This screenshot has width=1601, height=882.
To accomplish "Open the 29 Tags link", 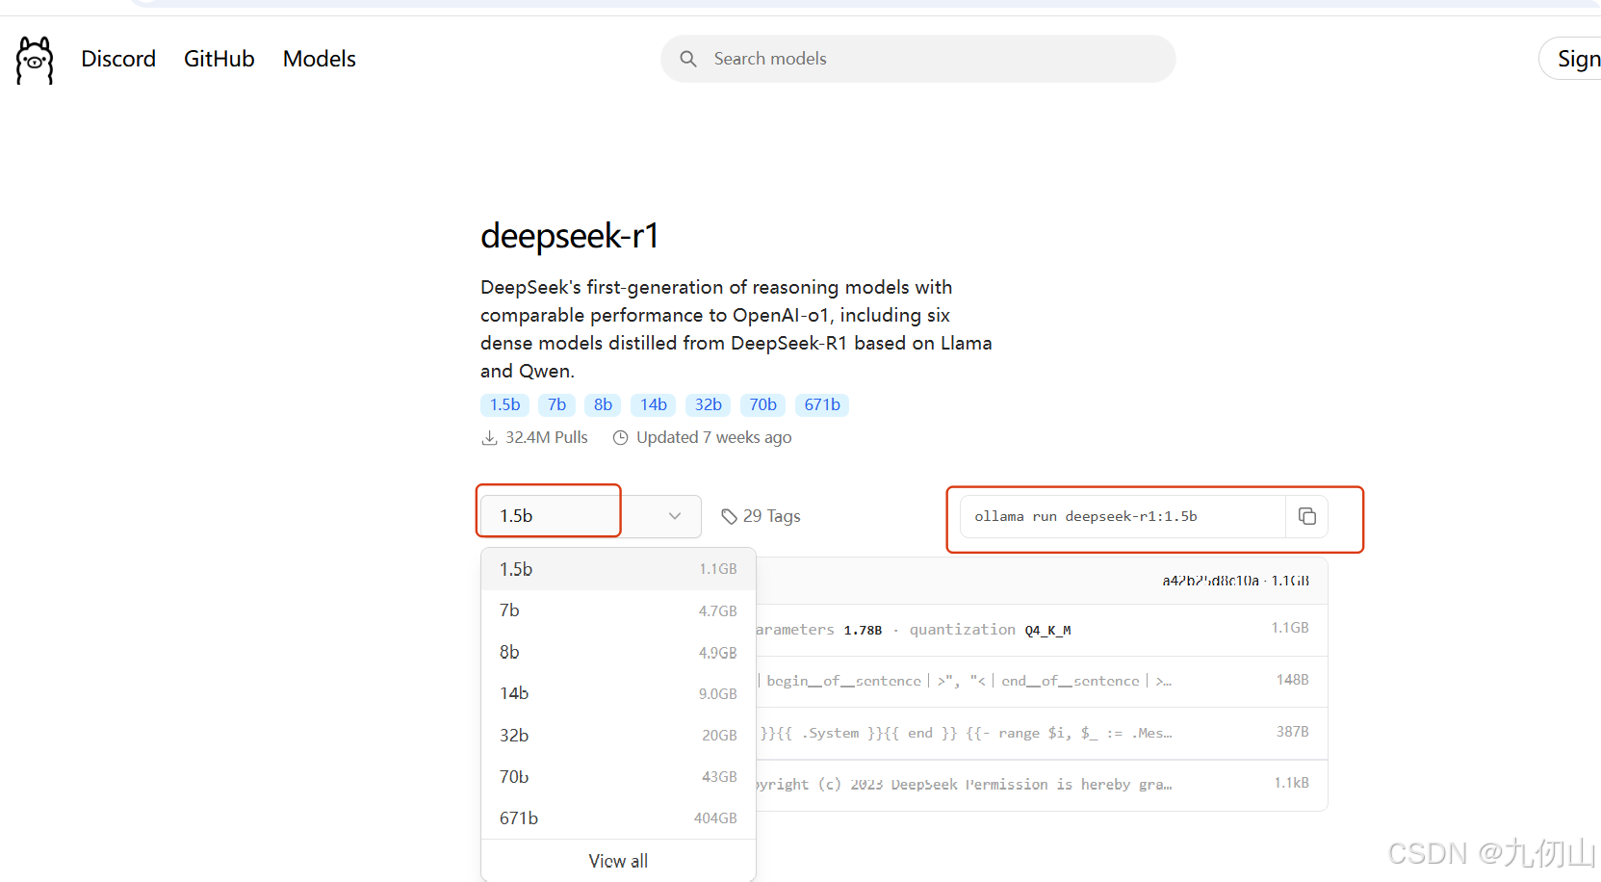I will 761,516.
